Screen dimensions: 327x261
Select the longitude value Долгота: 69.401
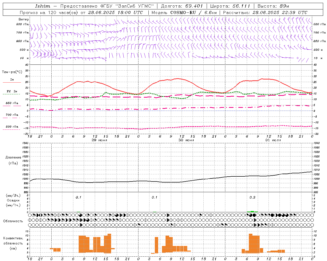click(182, 6)
